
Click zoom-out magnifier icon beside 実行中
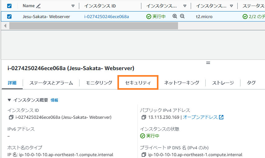(182, 16)
